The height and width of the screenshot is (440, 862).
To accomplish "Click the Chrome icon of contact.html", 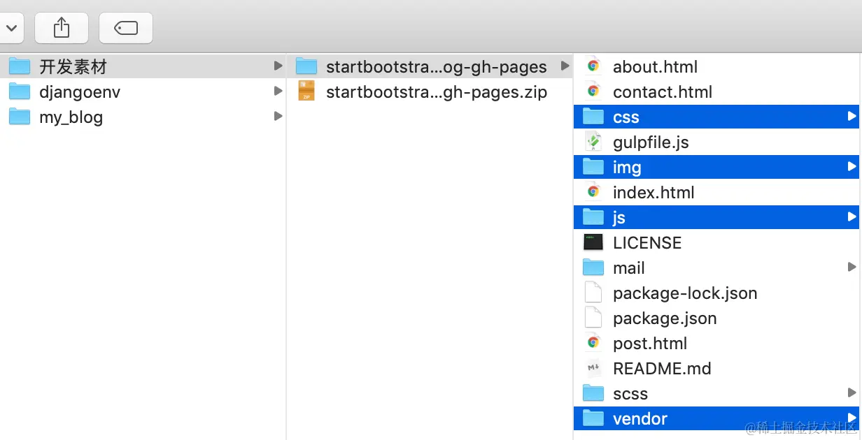I will (593, 91).
